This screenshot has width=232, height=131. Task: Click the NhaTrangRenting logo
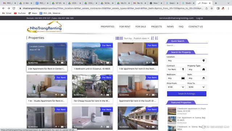(x=44, y=27)
